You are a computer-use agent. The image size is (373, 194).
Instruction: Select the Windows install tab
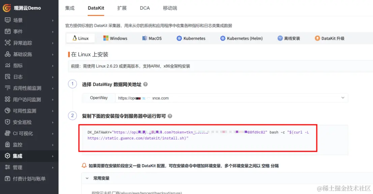pyautogui.click(x=115, y=38)
